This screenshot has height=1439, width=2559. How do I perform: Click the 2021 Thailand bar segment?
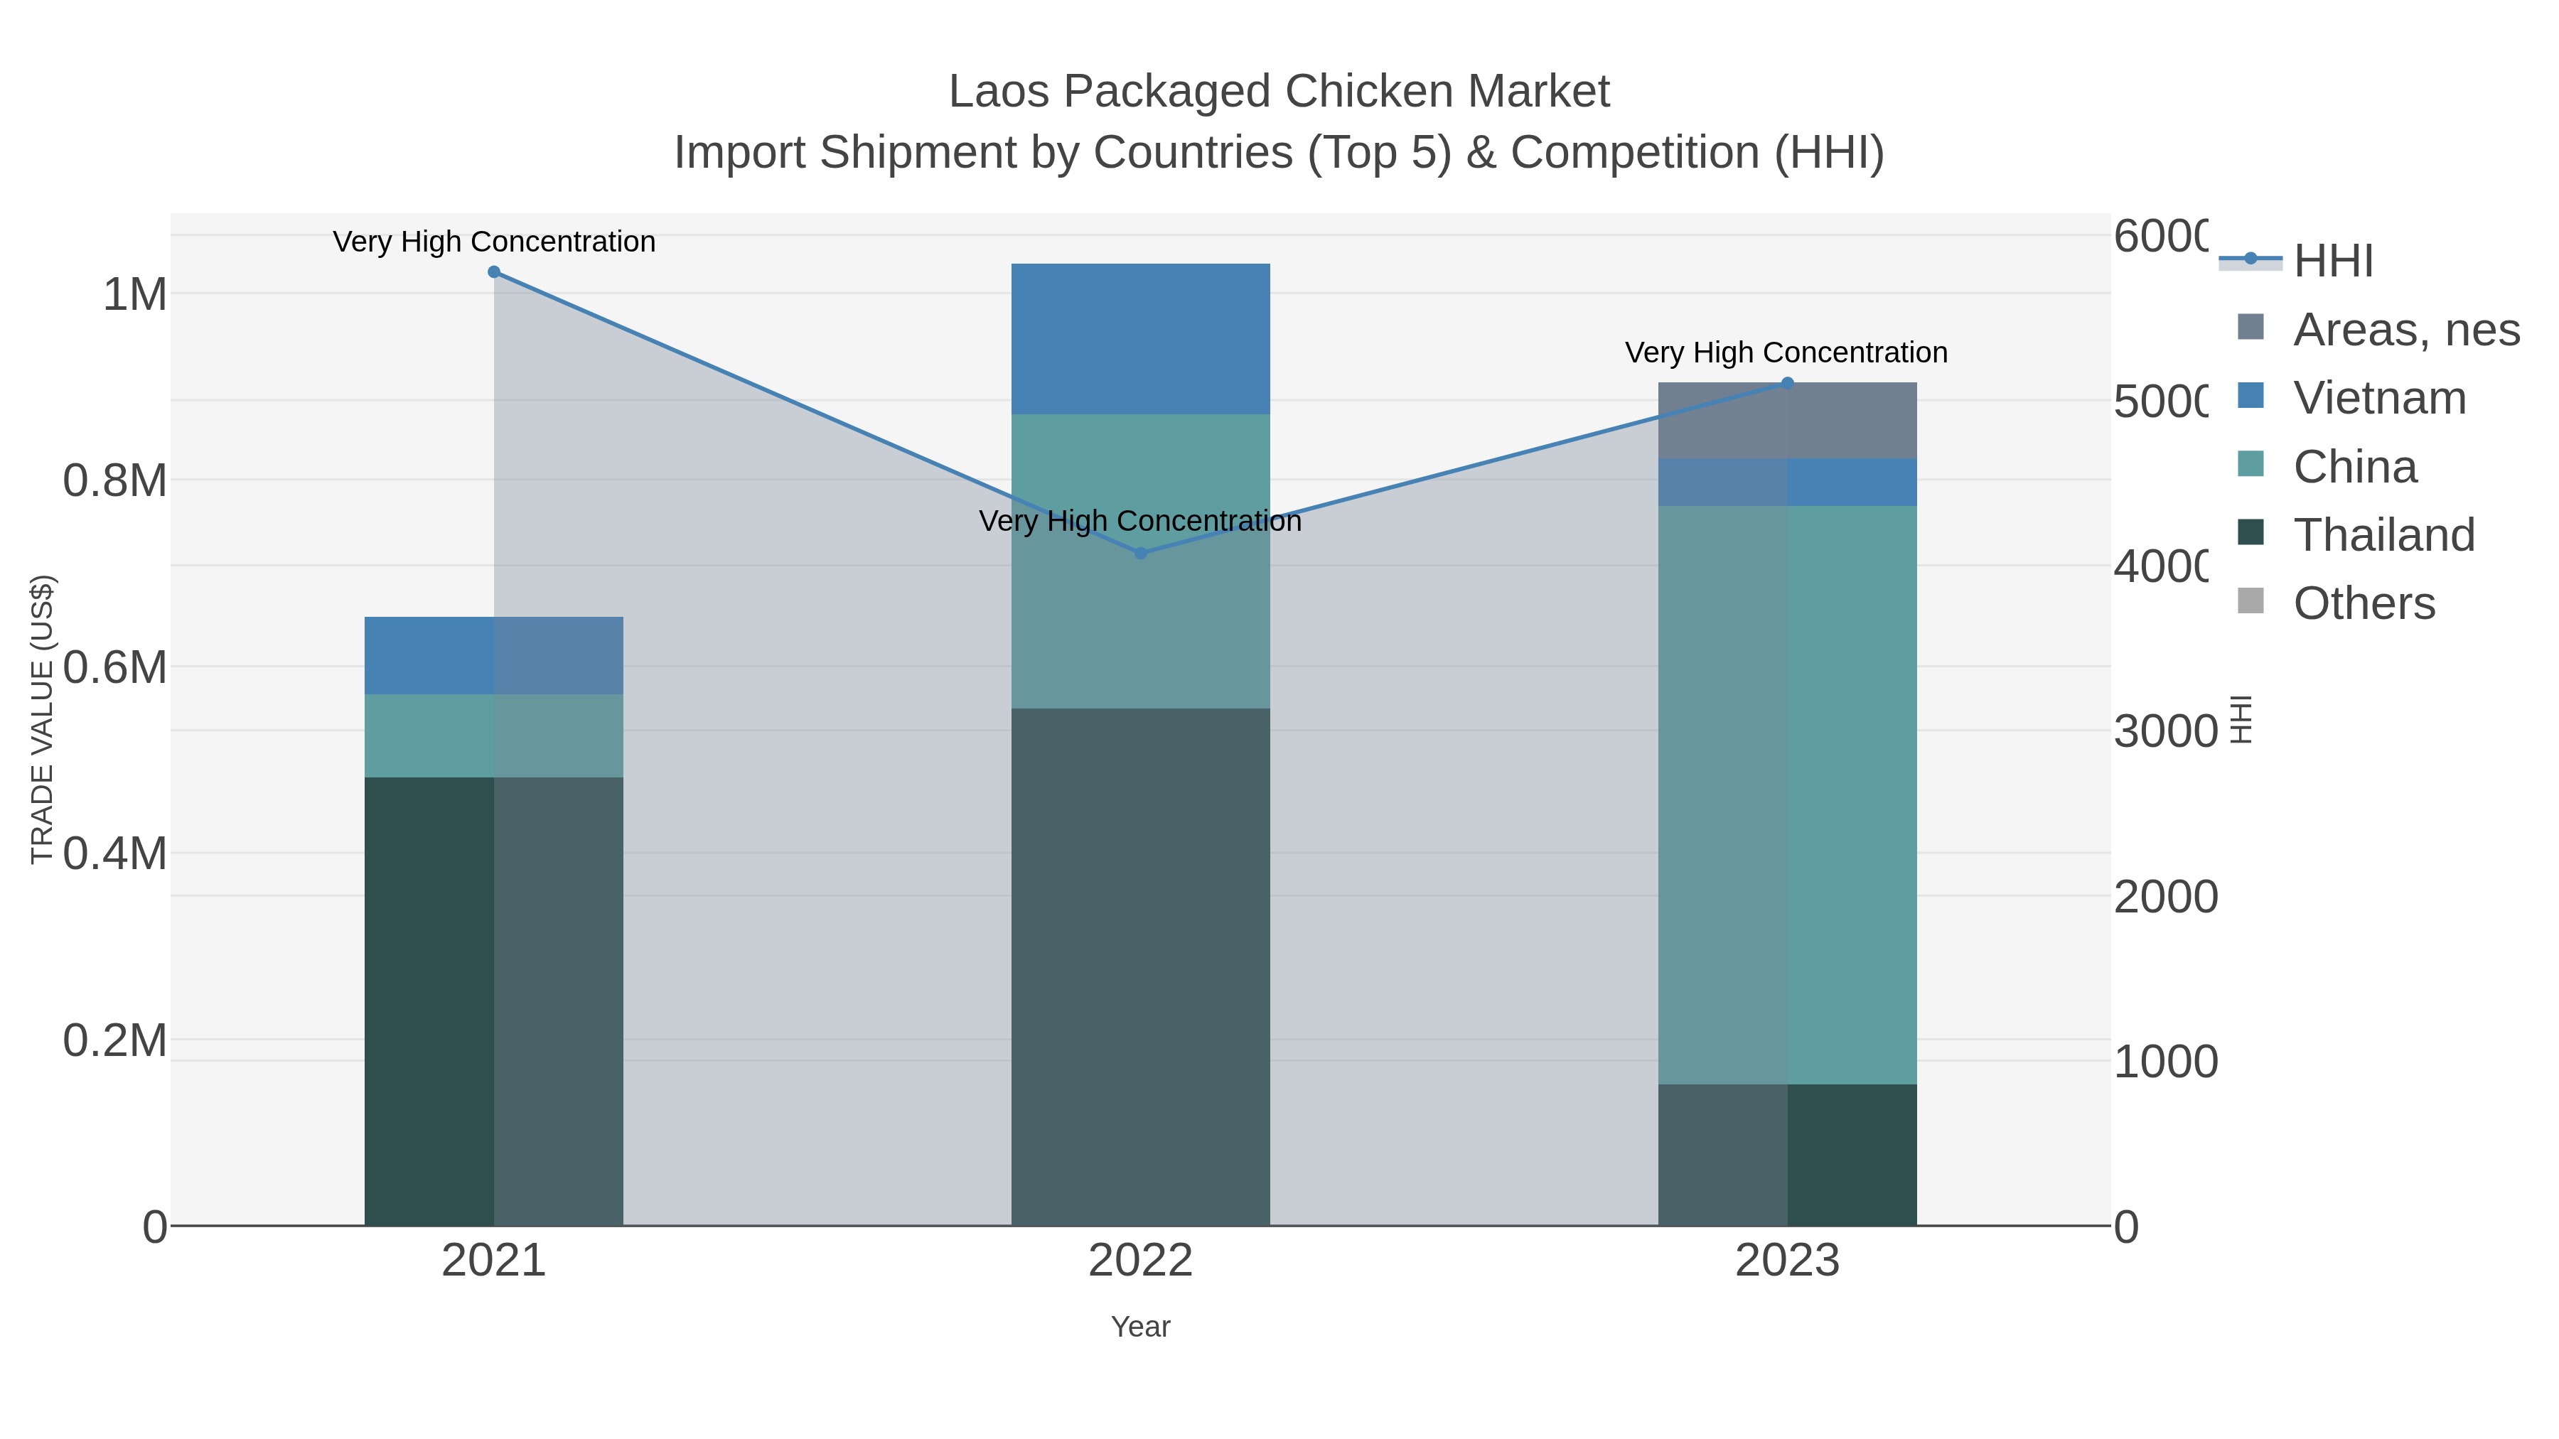click(x=494, y=1001)
